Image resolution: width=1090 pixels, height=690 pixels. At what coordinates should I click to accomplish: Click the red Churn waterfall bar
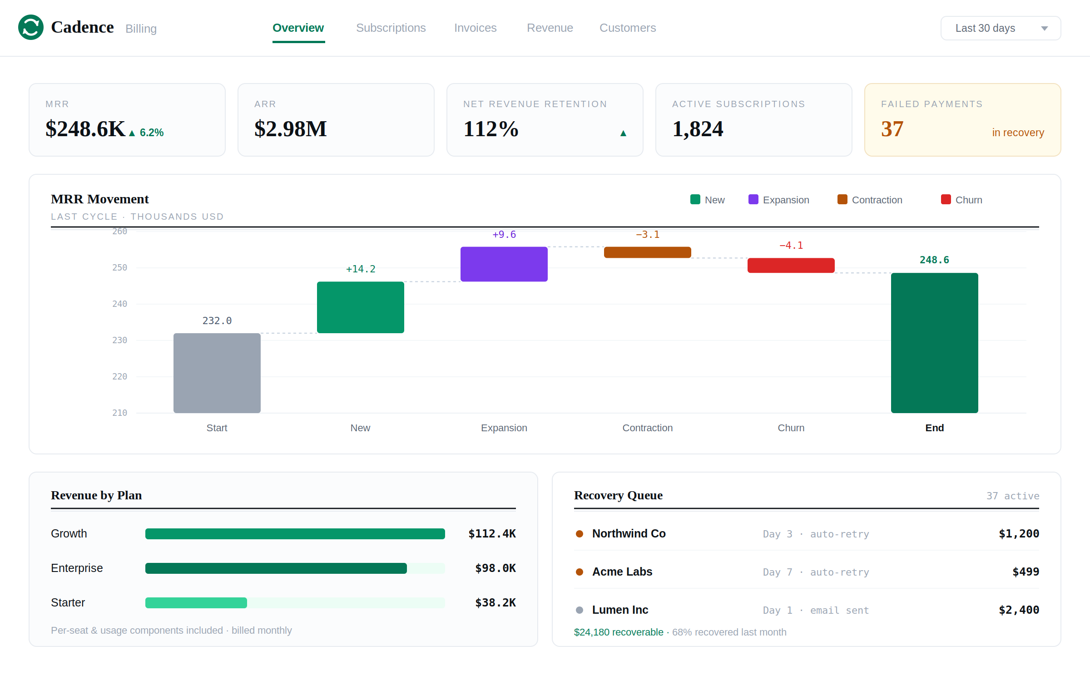(x=791, y=266)
